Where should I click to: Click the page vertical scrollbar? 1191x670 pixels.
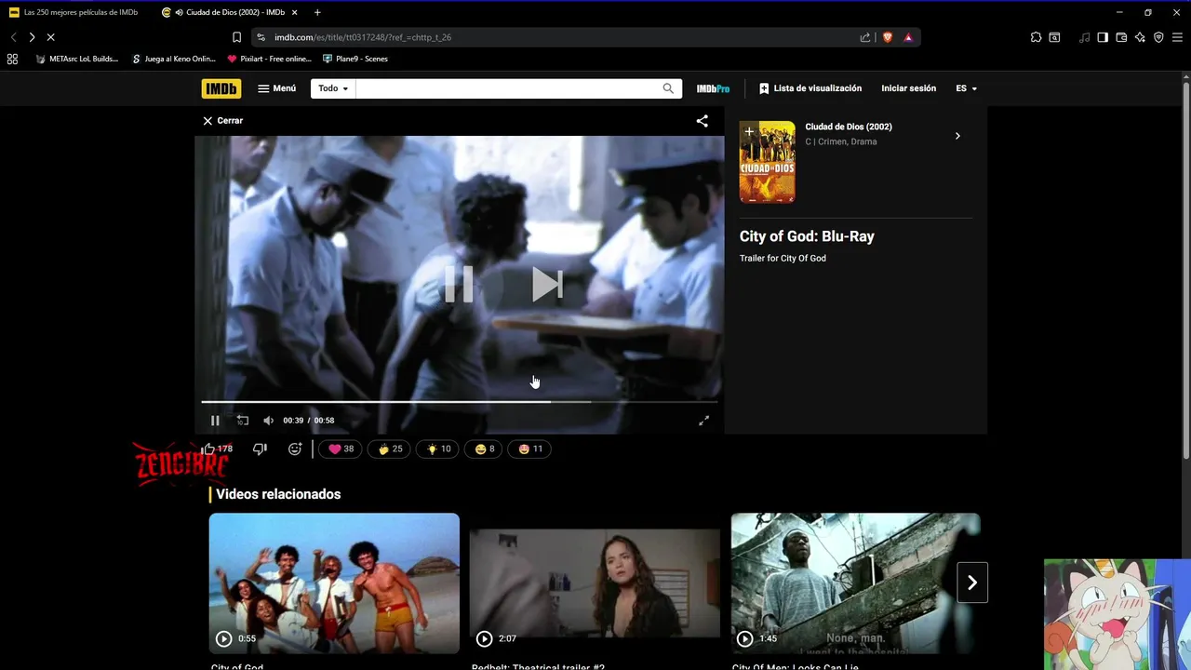(1185, 270)
